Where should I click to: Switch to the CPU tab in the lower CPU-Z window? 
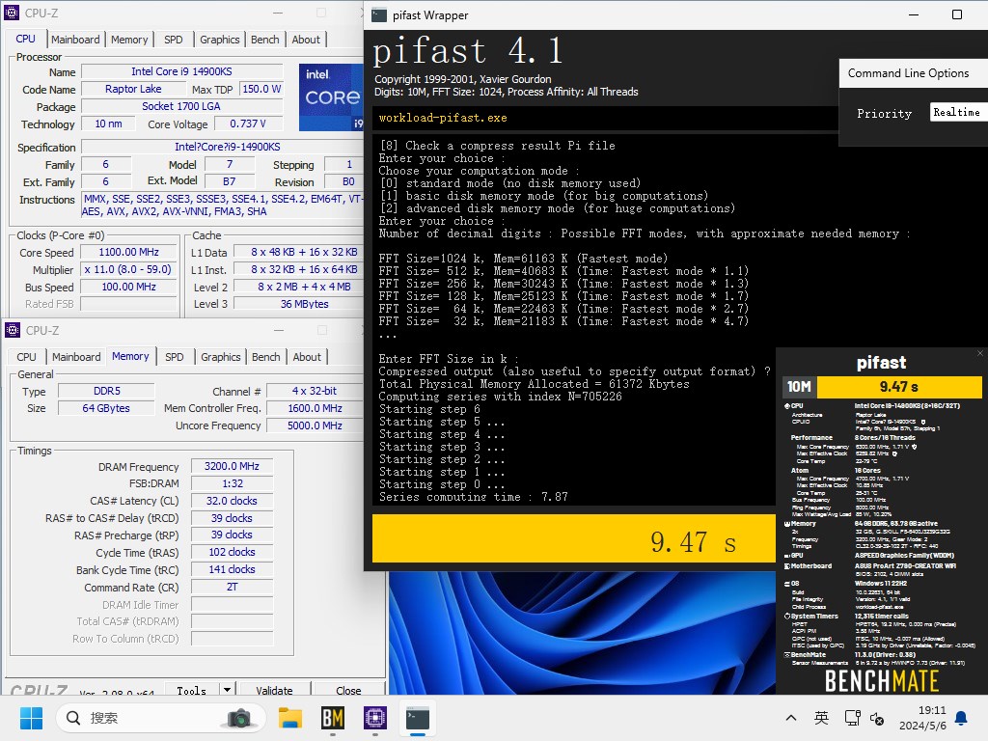click(x=26, y=357)
